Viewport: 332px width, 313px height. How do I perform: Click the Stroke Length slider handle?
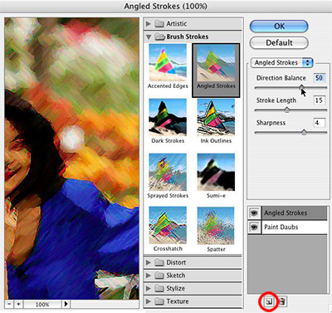[x=287, y=110]
